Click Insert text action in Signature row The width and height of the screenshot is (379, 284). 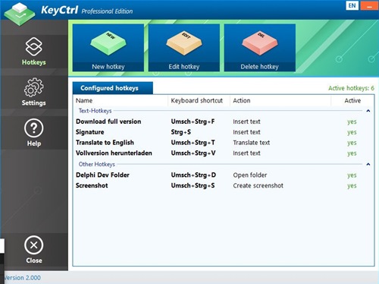[x=246, y=132]
